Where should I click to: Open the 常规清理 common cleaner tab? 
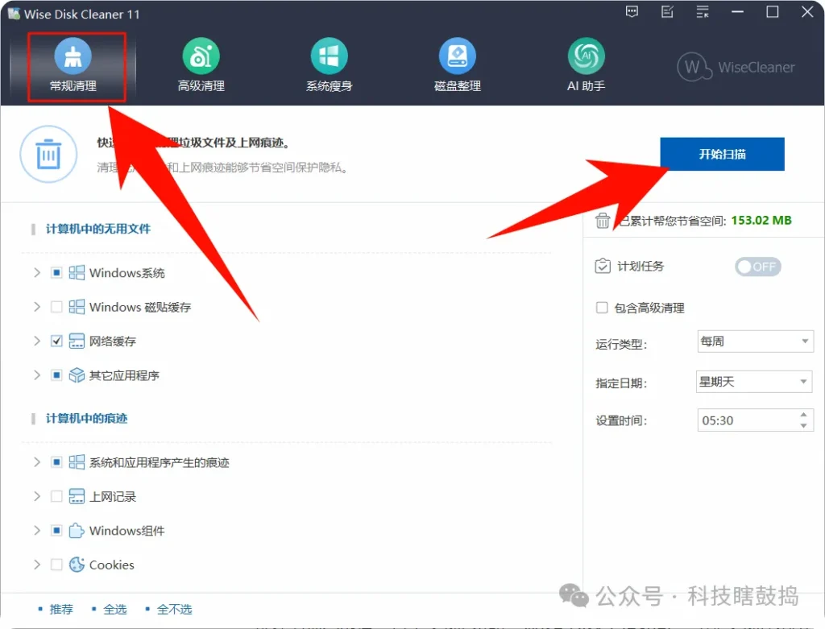pos(73,65)
